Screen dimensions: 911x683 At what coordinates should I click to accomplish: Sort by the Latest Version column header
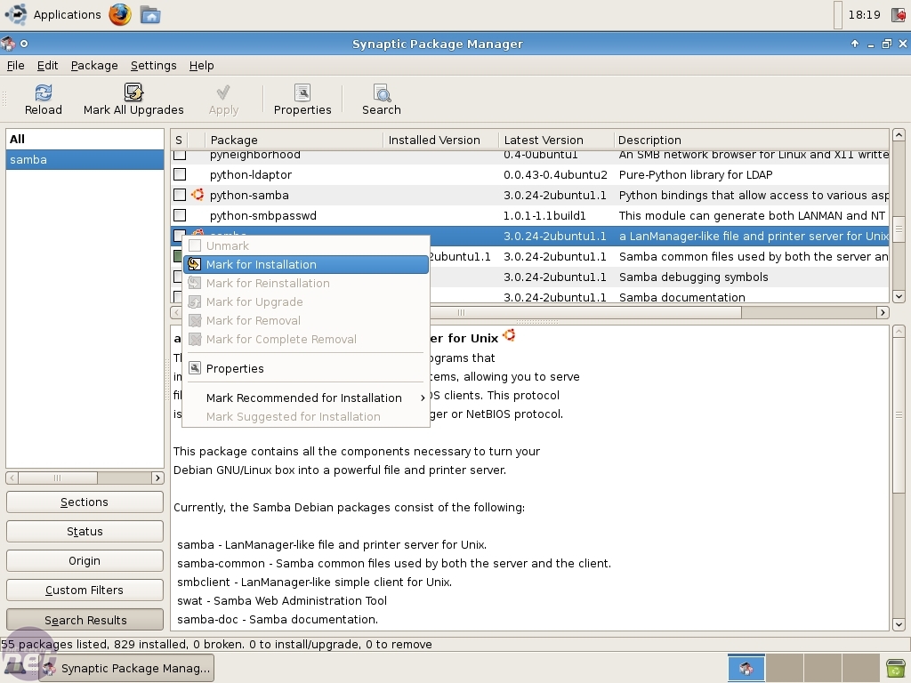556,140
